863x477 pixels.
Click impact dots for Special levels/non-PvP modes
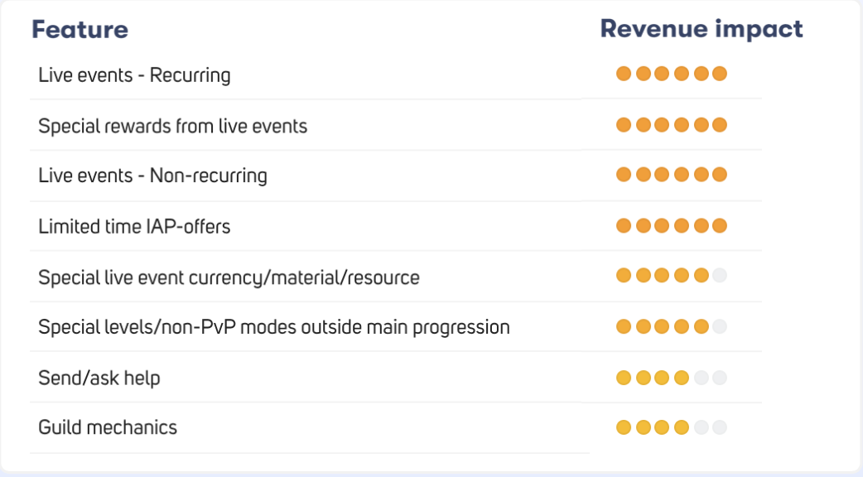click(671, 327)
